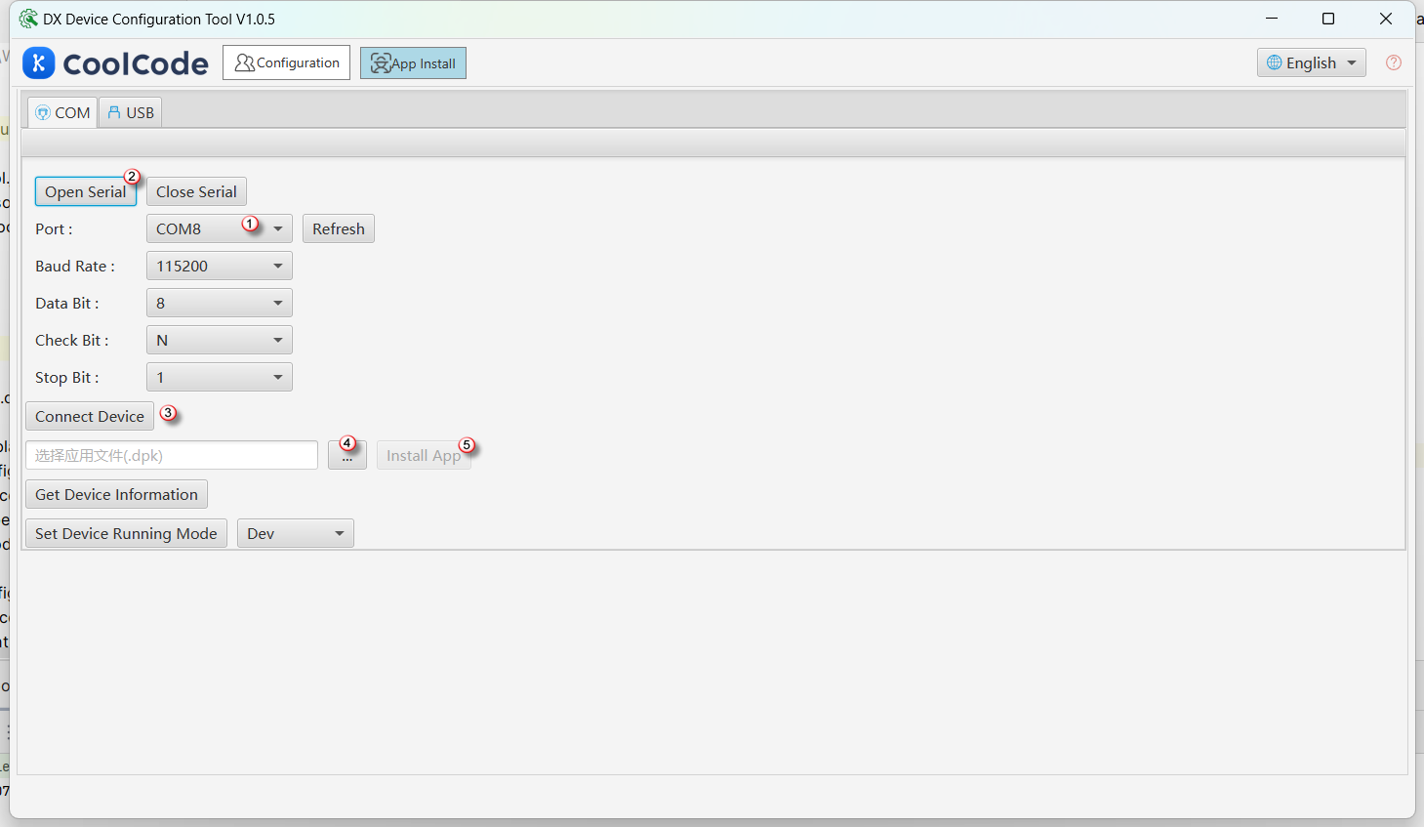Click the Stop Bit label text

67,377
